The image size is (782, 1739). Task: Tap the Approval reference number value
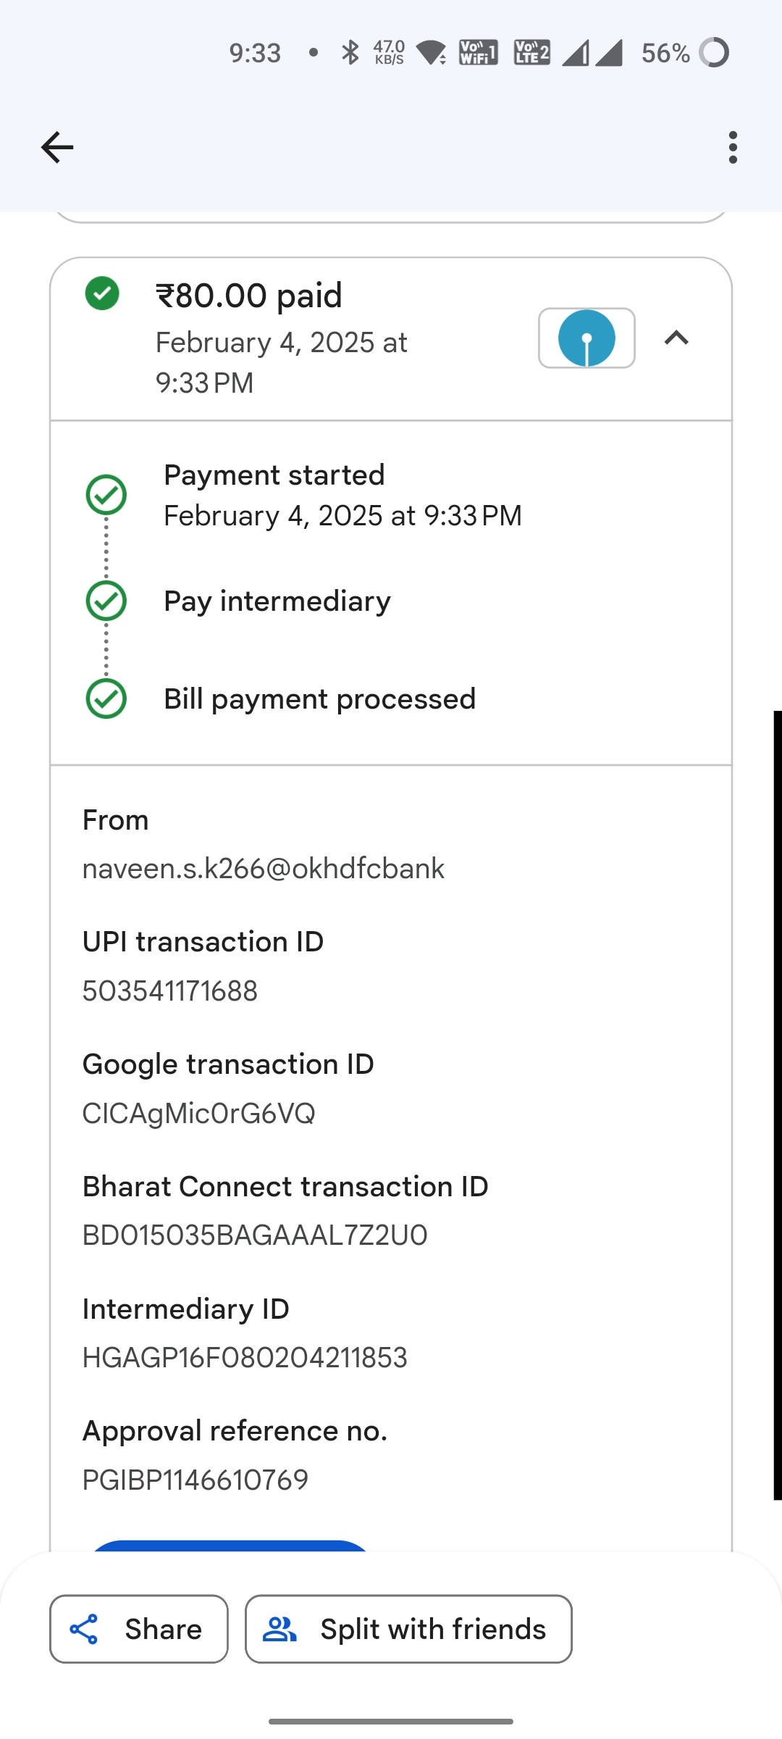point(195,1480)
